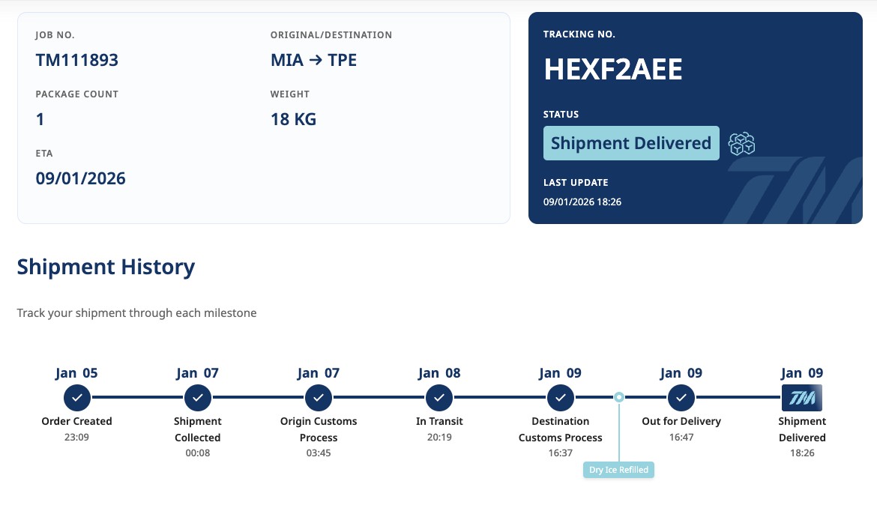Click the ETA date 09/01/2026
This screenshot has height=511, width=877.
pos(80,178)
